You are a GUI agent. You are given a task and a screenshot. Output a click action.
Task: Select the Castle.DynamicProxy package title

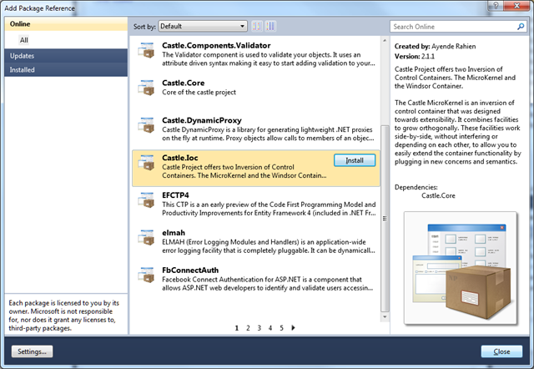point(202,120)
